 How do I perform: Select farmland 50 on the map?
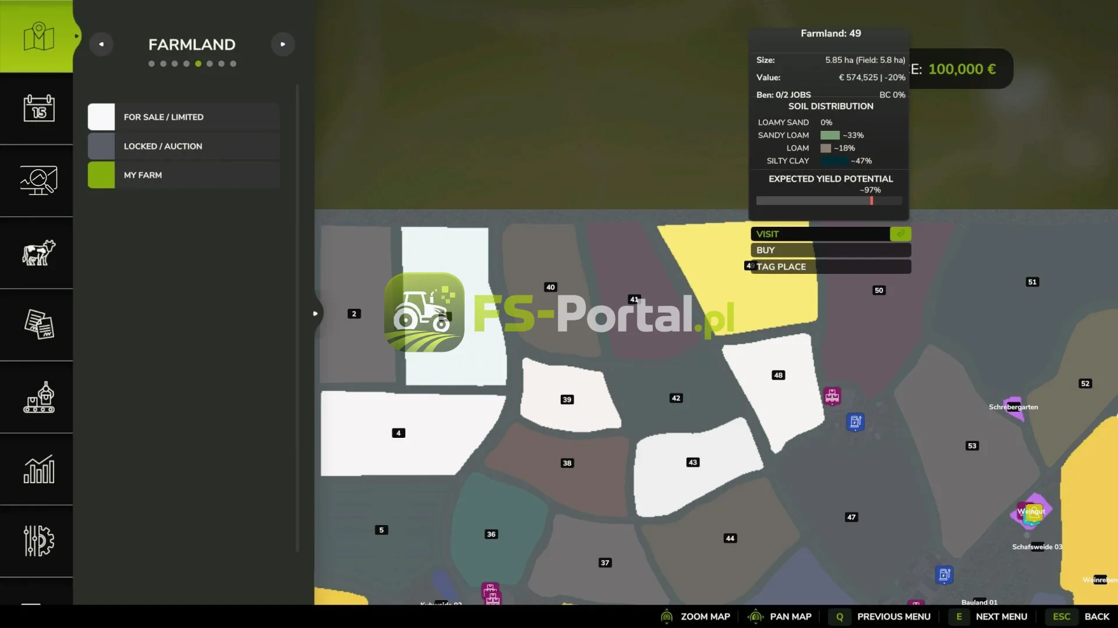click(879, 290)
